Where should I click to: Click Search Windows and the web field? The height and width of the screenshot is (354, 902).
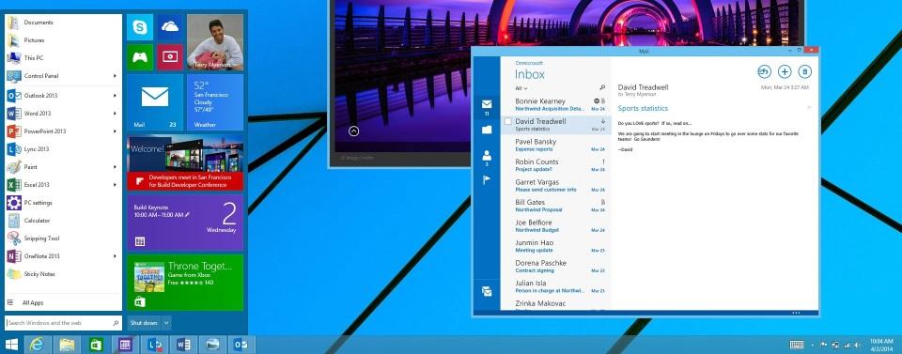point(63,323)
